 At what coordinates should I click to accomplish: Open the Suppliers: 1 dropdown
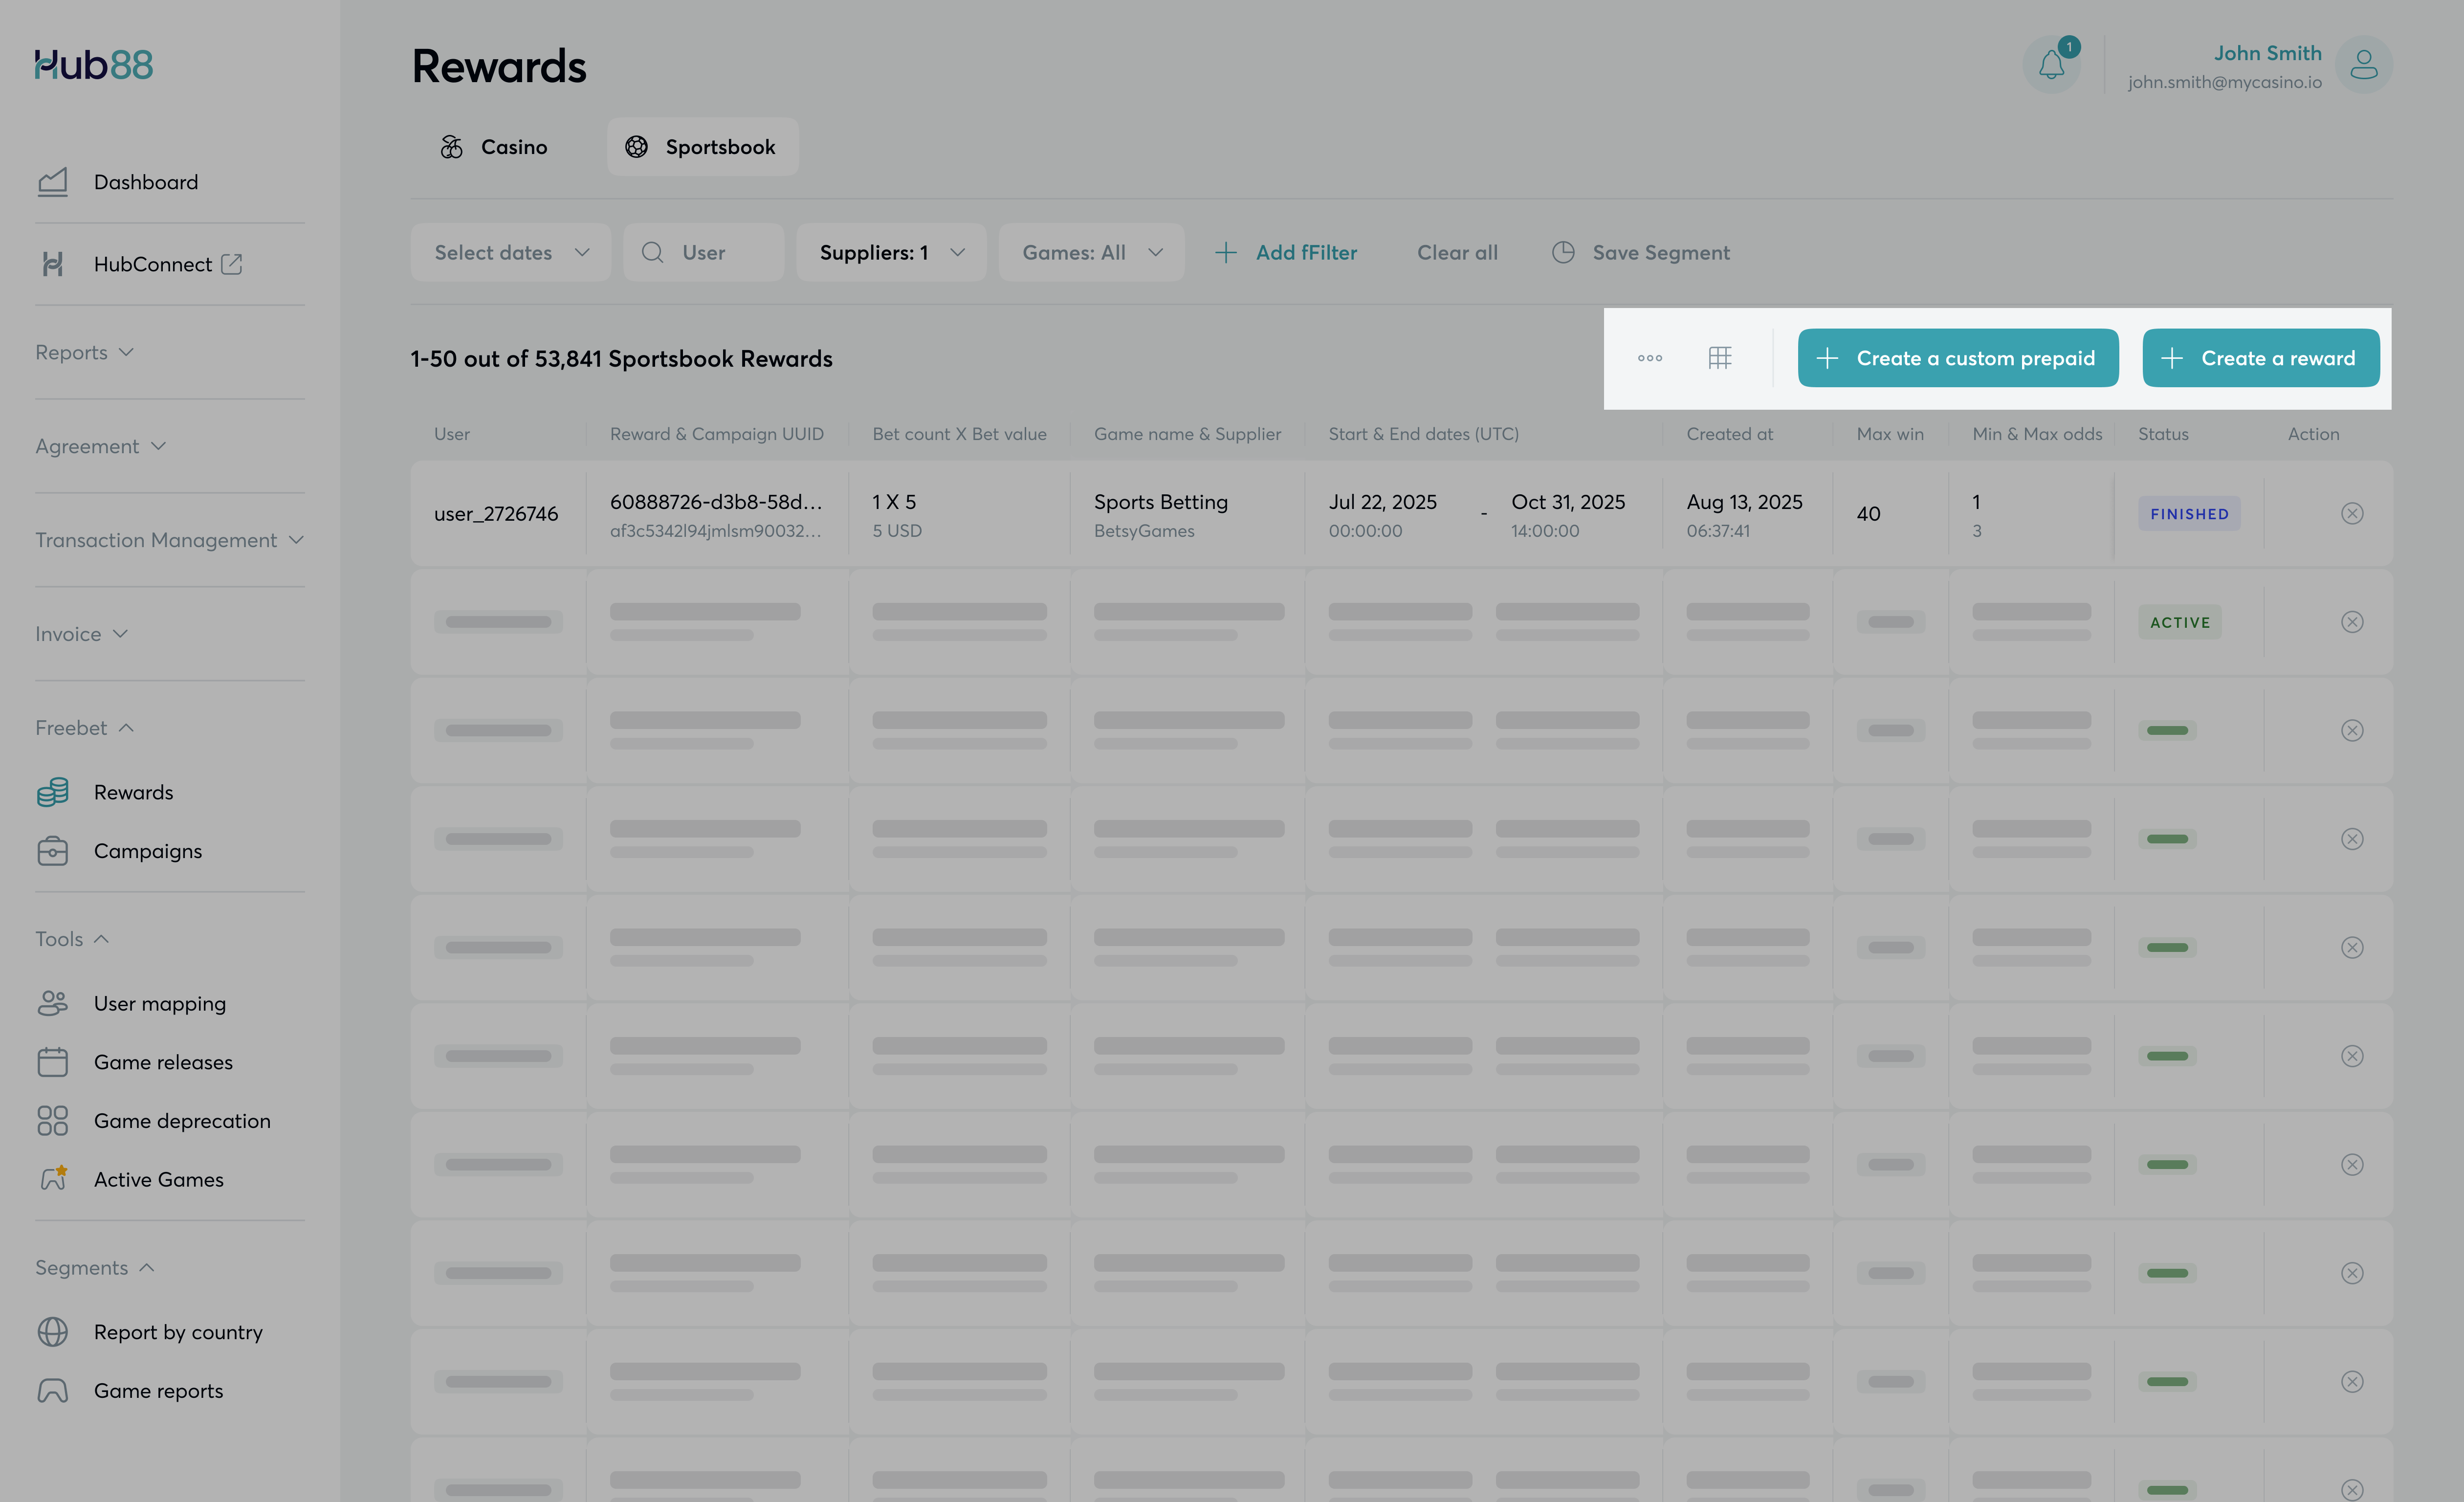890,253
